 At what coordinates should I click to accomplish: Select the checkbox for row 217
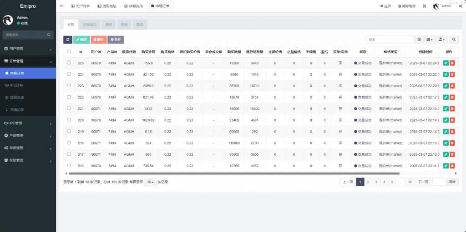coord(69,154)
